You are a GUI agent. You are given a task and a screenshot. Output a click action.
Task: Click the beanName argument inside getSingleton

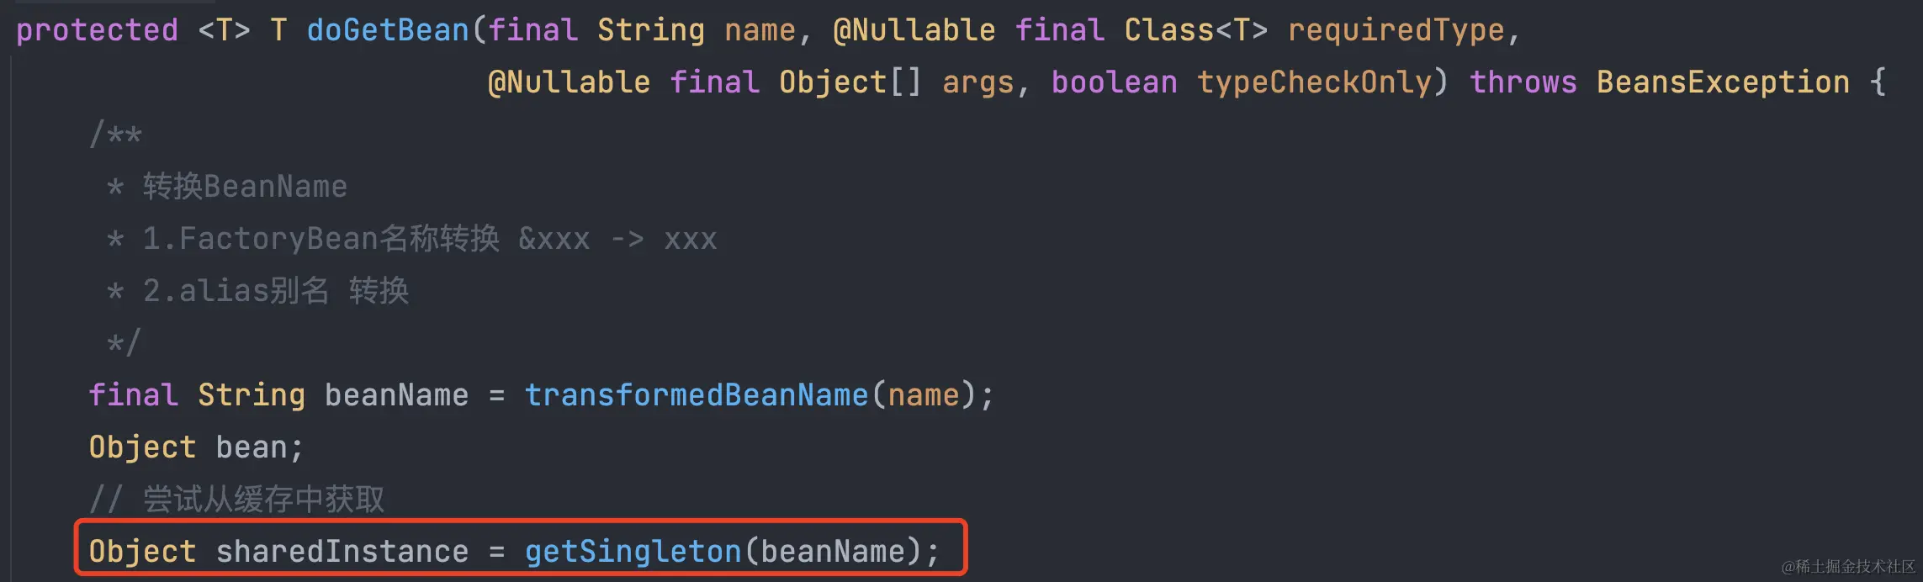point(834,552)
